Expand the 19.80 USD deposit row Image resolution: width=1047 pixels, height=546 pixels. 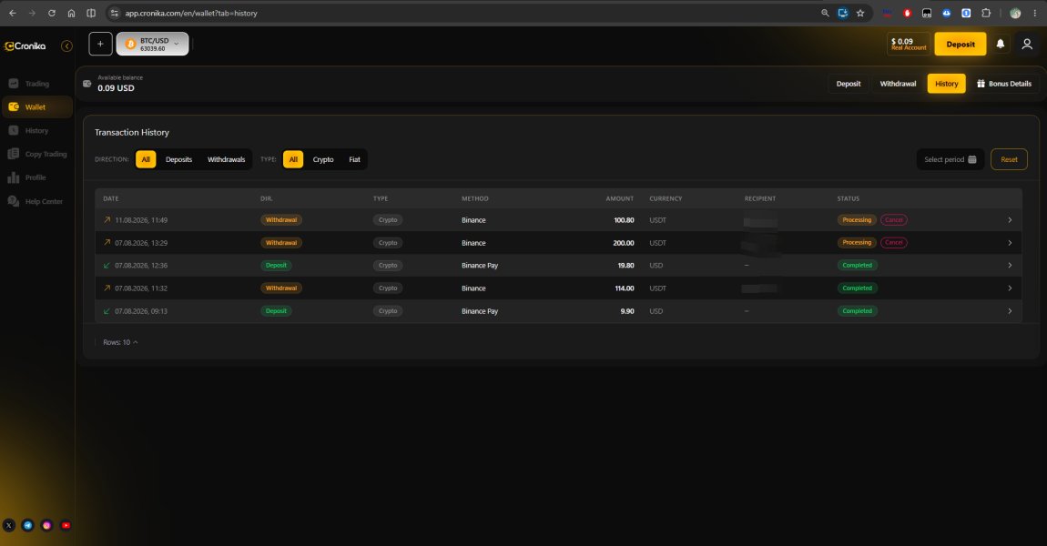click(x=1010, y=266)
